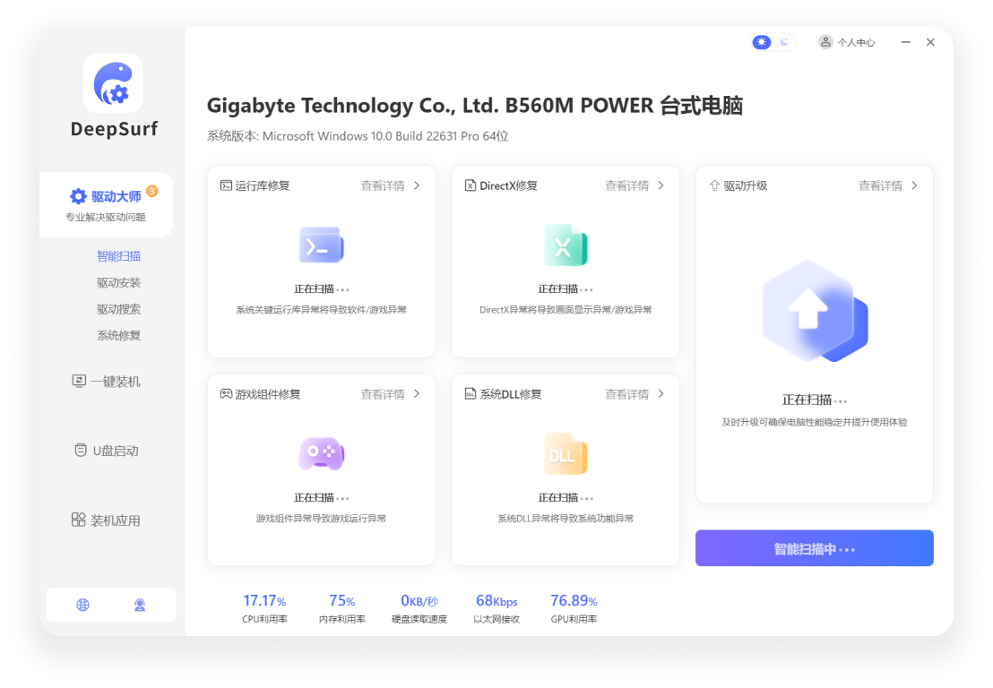Click the purple game controller icon

point(321,453)
